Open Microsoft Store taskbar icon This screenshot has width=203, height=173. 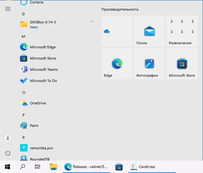119,167
